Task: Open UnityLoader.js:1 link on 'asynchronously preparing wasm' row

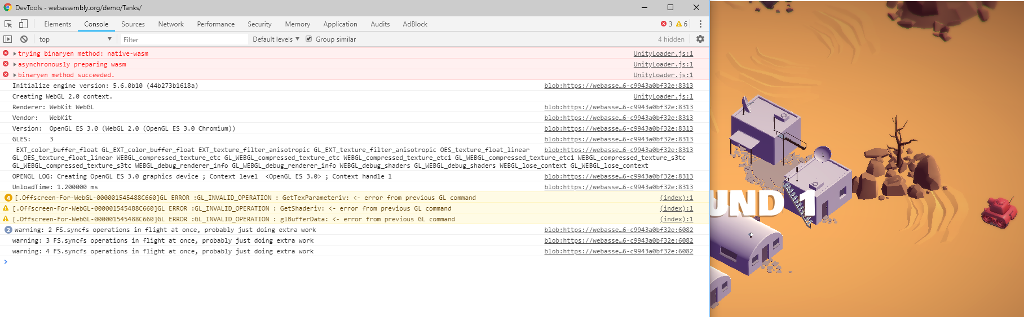Action: (x=663, y=64)
